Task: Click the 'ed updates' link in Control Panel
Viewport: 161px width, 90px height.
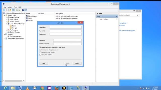Action: pyautogui.click(x=123, y=23)
